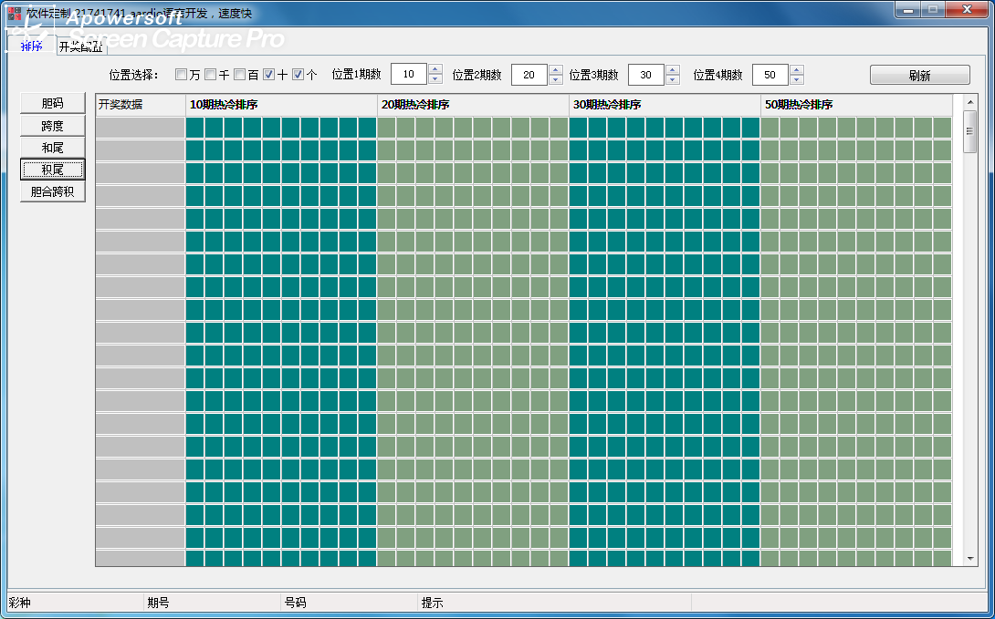
Task: Enable the 万 position checkbox
Action: [x=181, y=75]
